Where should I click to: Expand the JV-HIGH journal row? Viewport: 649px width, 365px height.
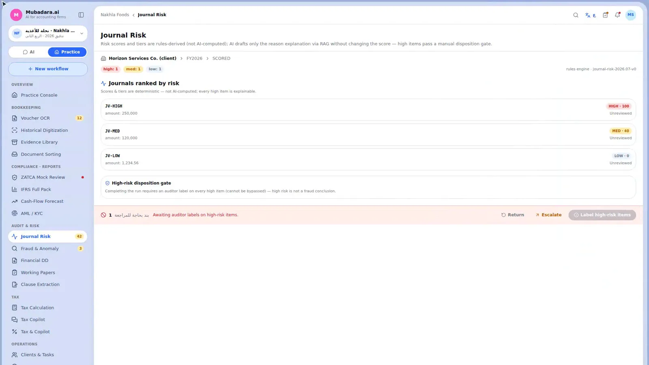368,109
